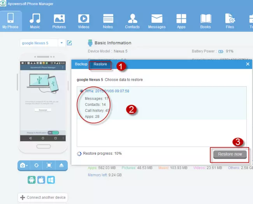Toggle Display in Notification switch on phone
253x204 pixels.
coord(53,133)
